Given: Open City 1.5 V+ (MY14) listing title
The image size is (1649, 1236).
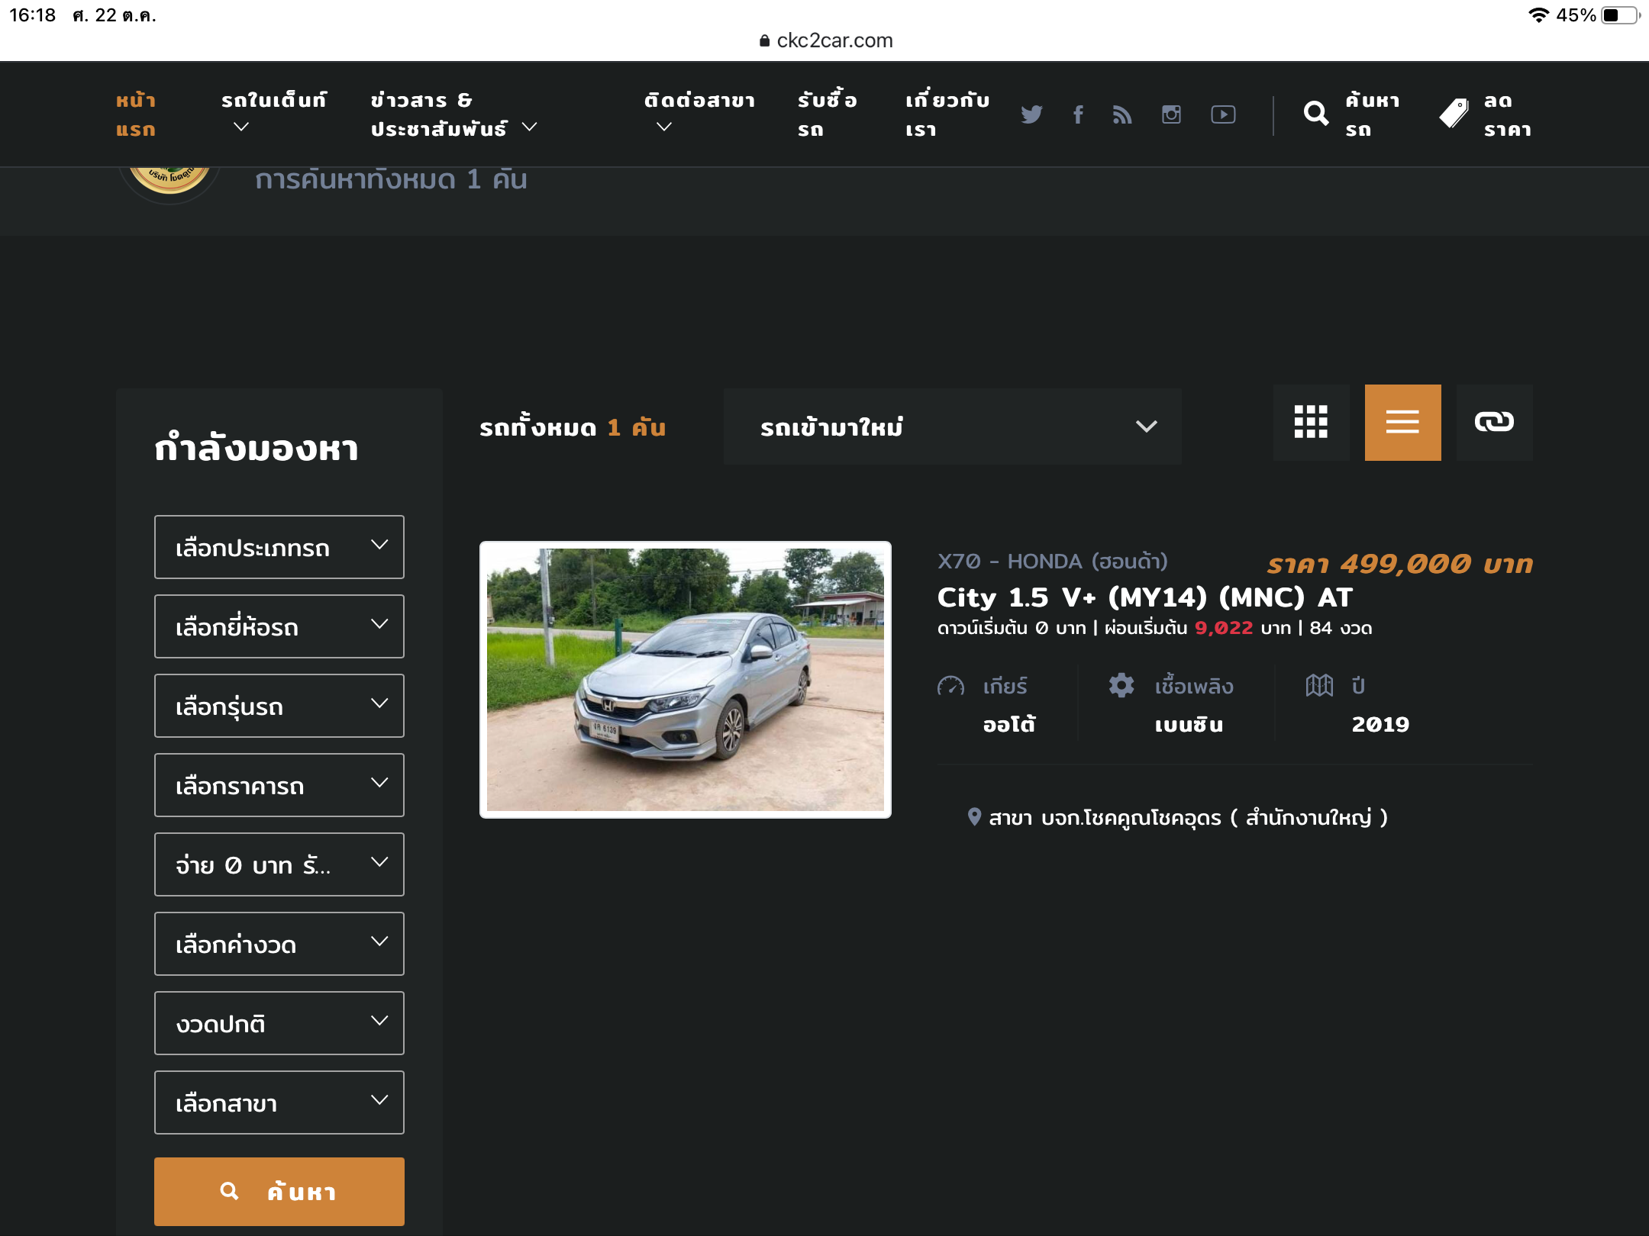Looking at the screenshot, I should click(1144, 597).
